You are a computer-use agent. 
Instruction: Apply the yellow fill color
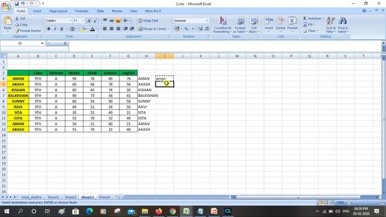tap(83, 29)
